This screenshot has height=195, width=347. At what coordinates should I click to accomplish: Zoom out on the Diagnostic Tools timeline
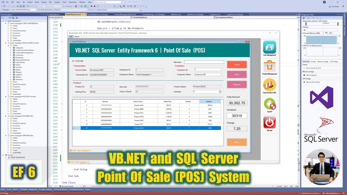[317, 18]
